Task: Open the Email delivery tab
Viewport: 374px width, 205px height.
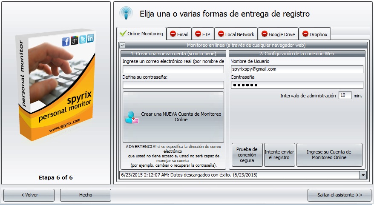Action: tap(179, 34)
